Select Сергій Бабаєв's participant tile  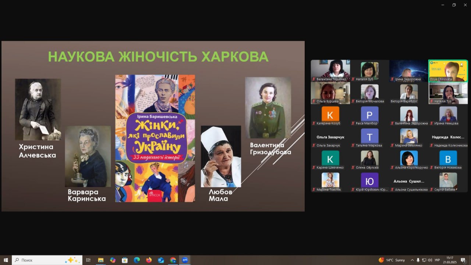point(448,181)
